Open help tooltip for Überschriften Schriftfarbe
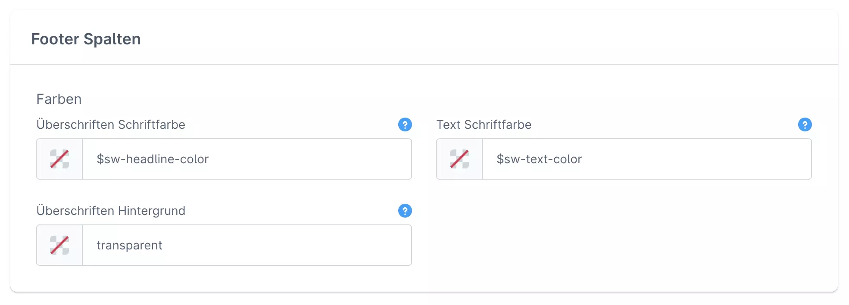849x305 pixels. (405, 124)
